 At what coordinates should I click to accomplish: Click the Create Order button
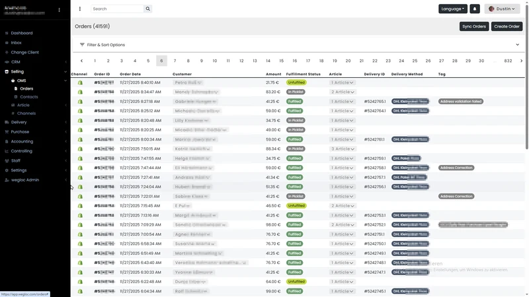pos(507,26)
